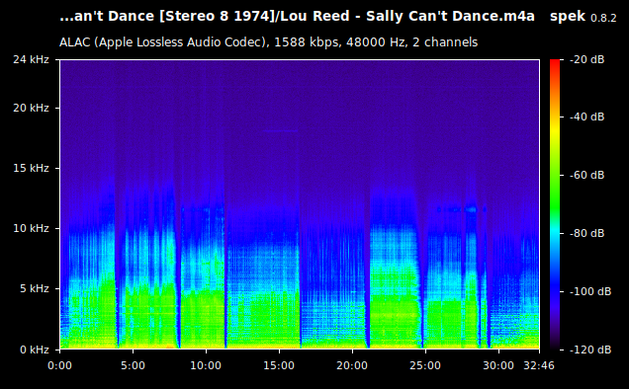
Task: Click the thin horizontal line near 18 kHz
Action: [281, 131]
